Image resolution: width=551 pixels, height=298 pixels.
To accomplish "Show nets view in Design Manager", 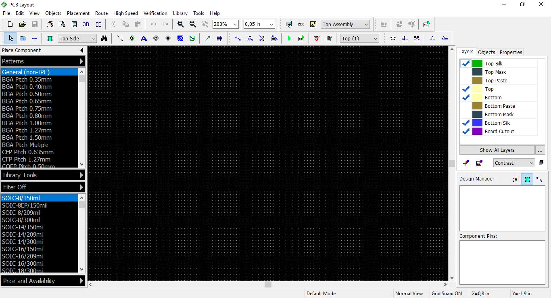I will [x=539, y=179].
